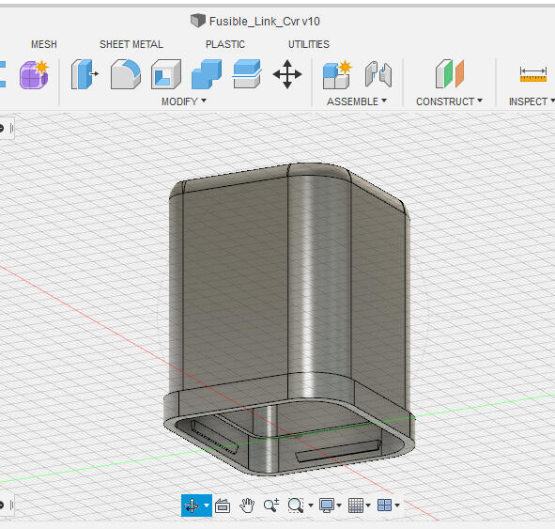Select the Joint tool icon

pyautogui.click(x=378, y=74)
